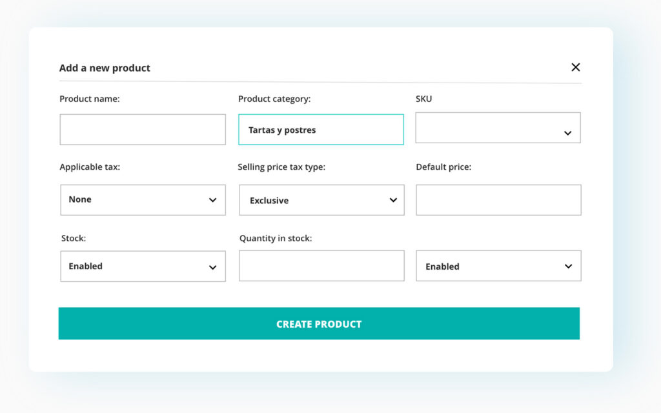Focus the Product name text field
Viewport: 661px width, 413px height.
[143, 130]
